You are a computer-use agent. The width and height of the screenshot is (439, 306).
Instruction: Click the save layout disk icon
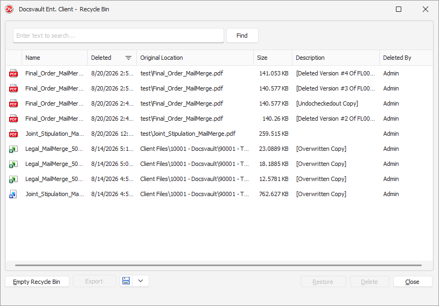(x=126, y=281)
